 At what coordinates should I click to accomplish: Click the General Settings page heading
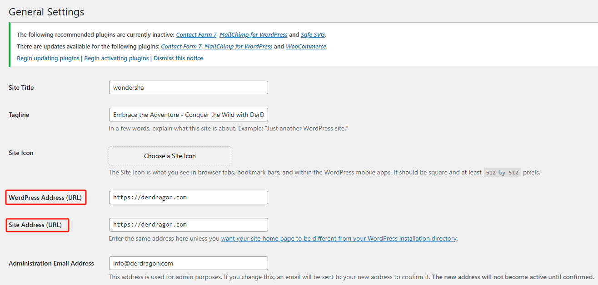coord(46,12)
